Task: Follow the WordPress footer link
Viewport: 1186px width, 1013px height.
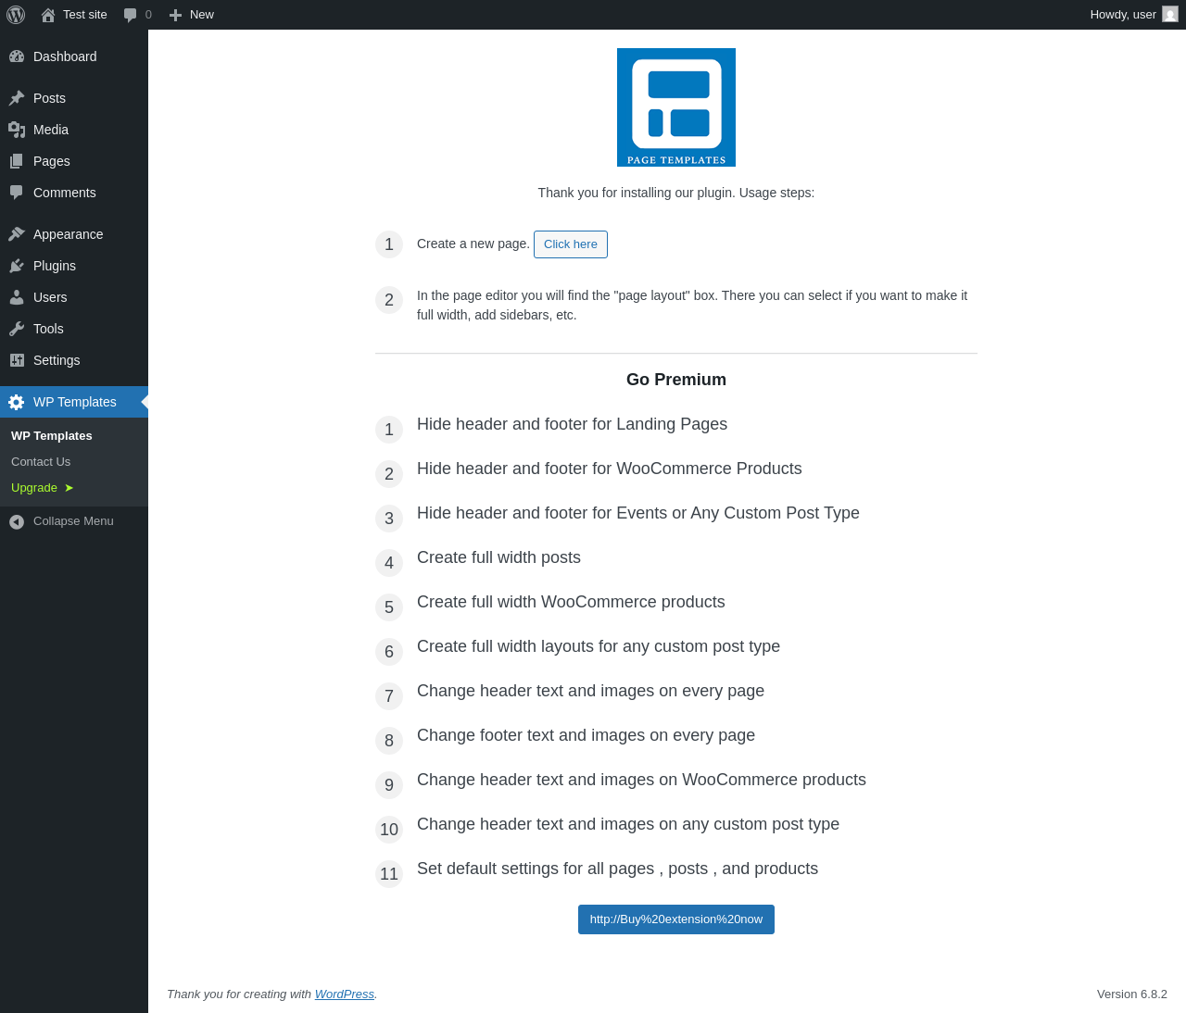Action: click(x=345, y=994)
